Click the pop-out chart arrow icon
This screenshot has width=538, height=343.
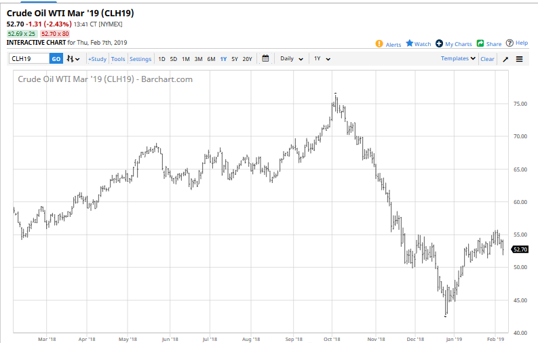click(x=505, y=59)
